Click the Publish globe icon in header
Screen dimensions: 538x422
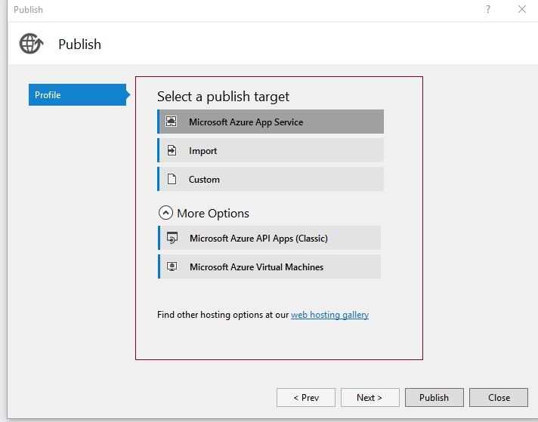click(x=31, y=44)
